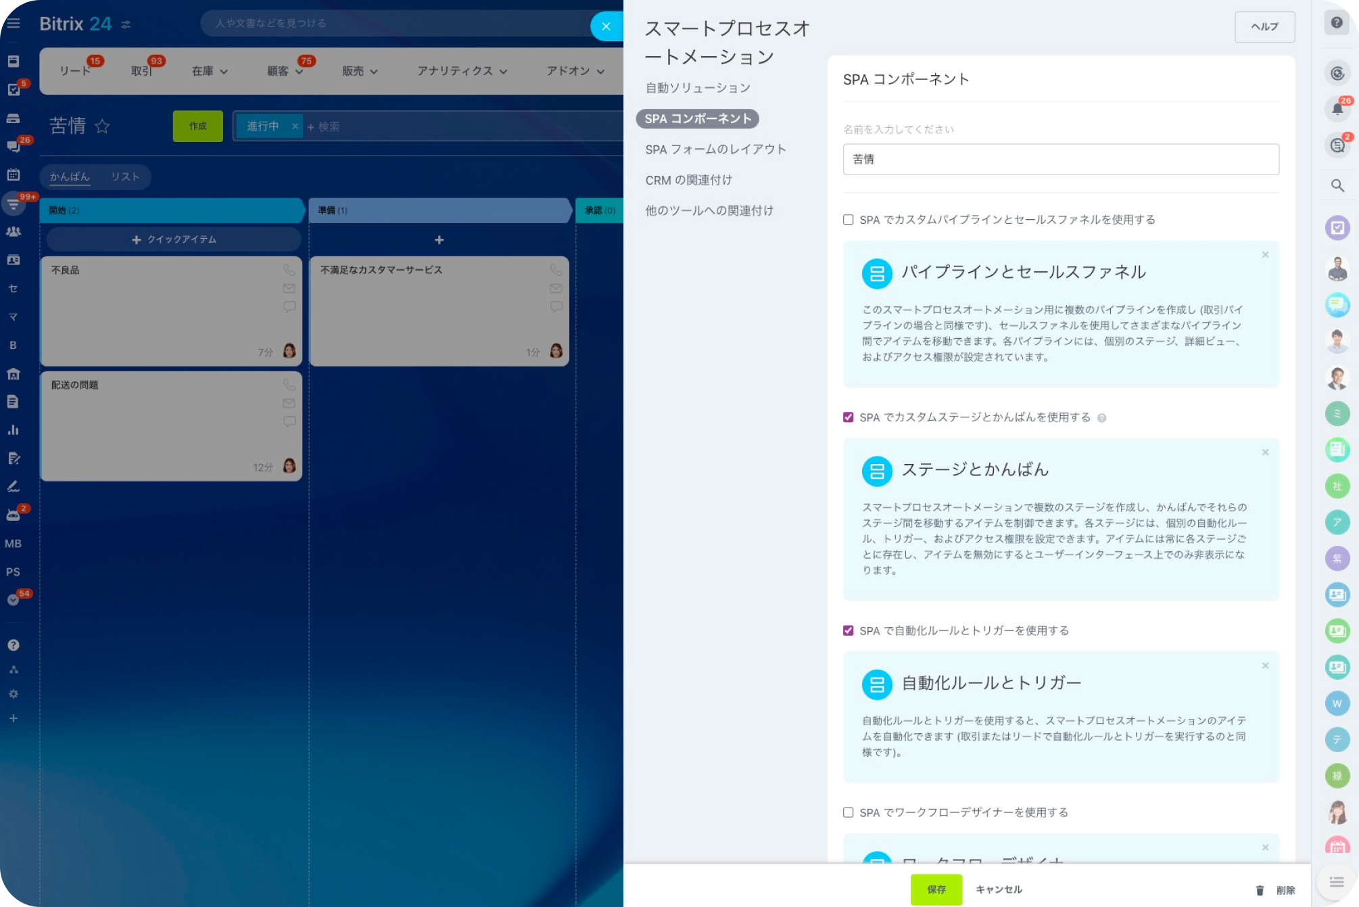Expand the アドオン dropdown menu

[575, 71]
